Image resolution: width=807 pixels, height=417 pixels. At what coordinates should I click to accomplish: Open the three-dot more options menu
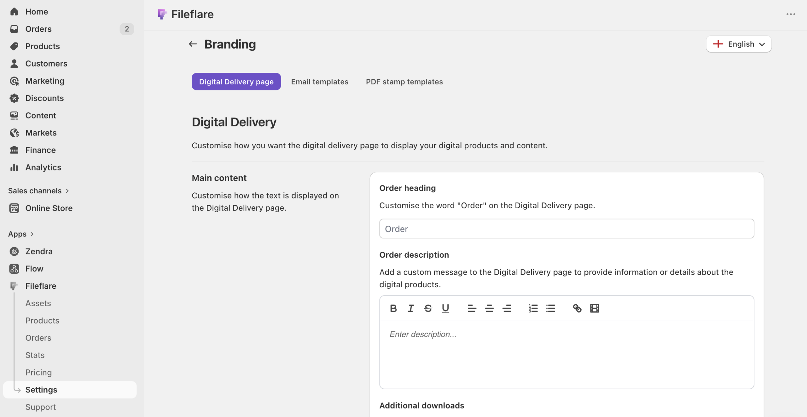pos(791,14)
